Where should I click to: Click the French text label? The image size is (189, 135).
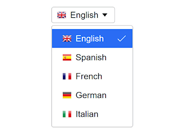click(x=89, y=76)
